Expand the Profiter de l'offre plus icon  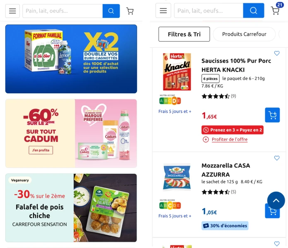click(x=206, y=140)
